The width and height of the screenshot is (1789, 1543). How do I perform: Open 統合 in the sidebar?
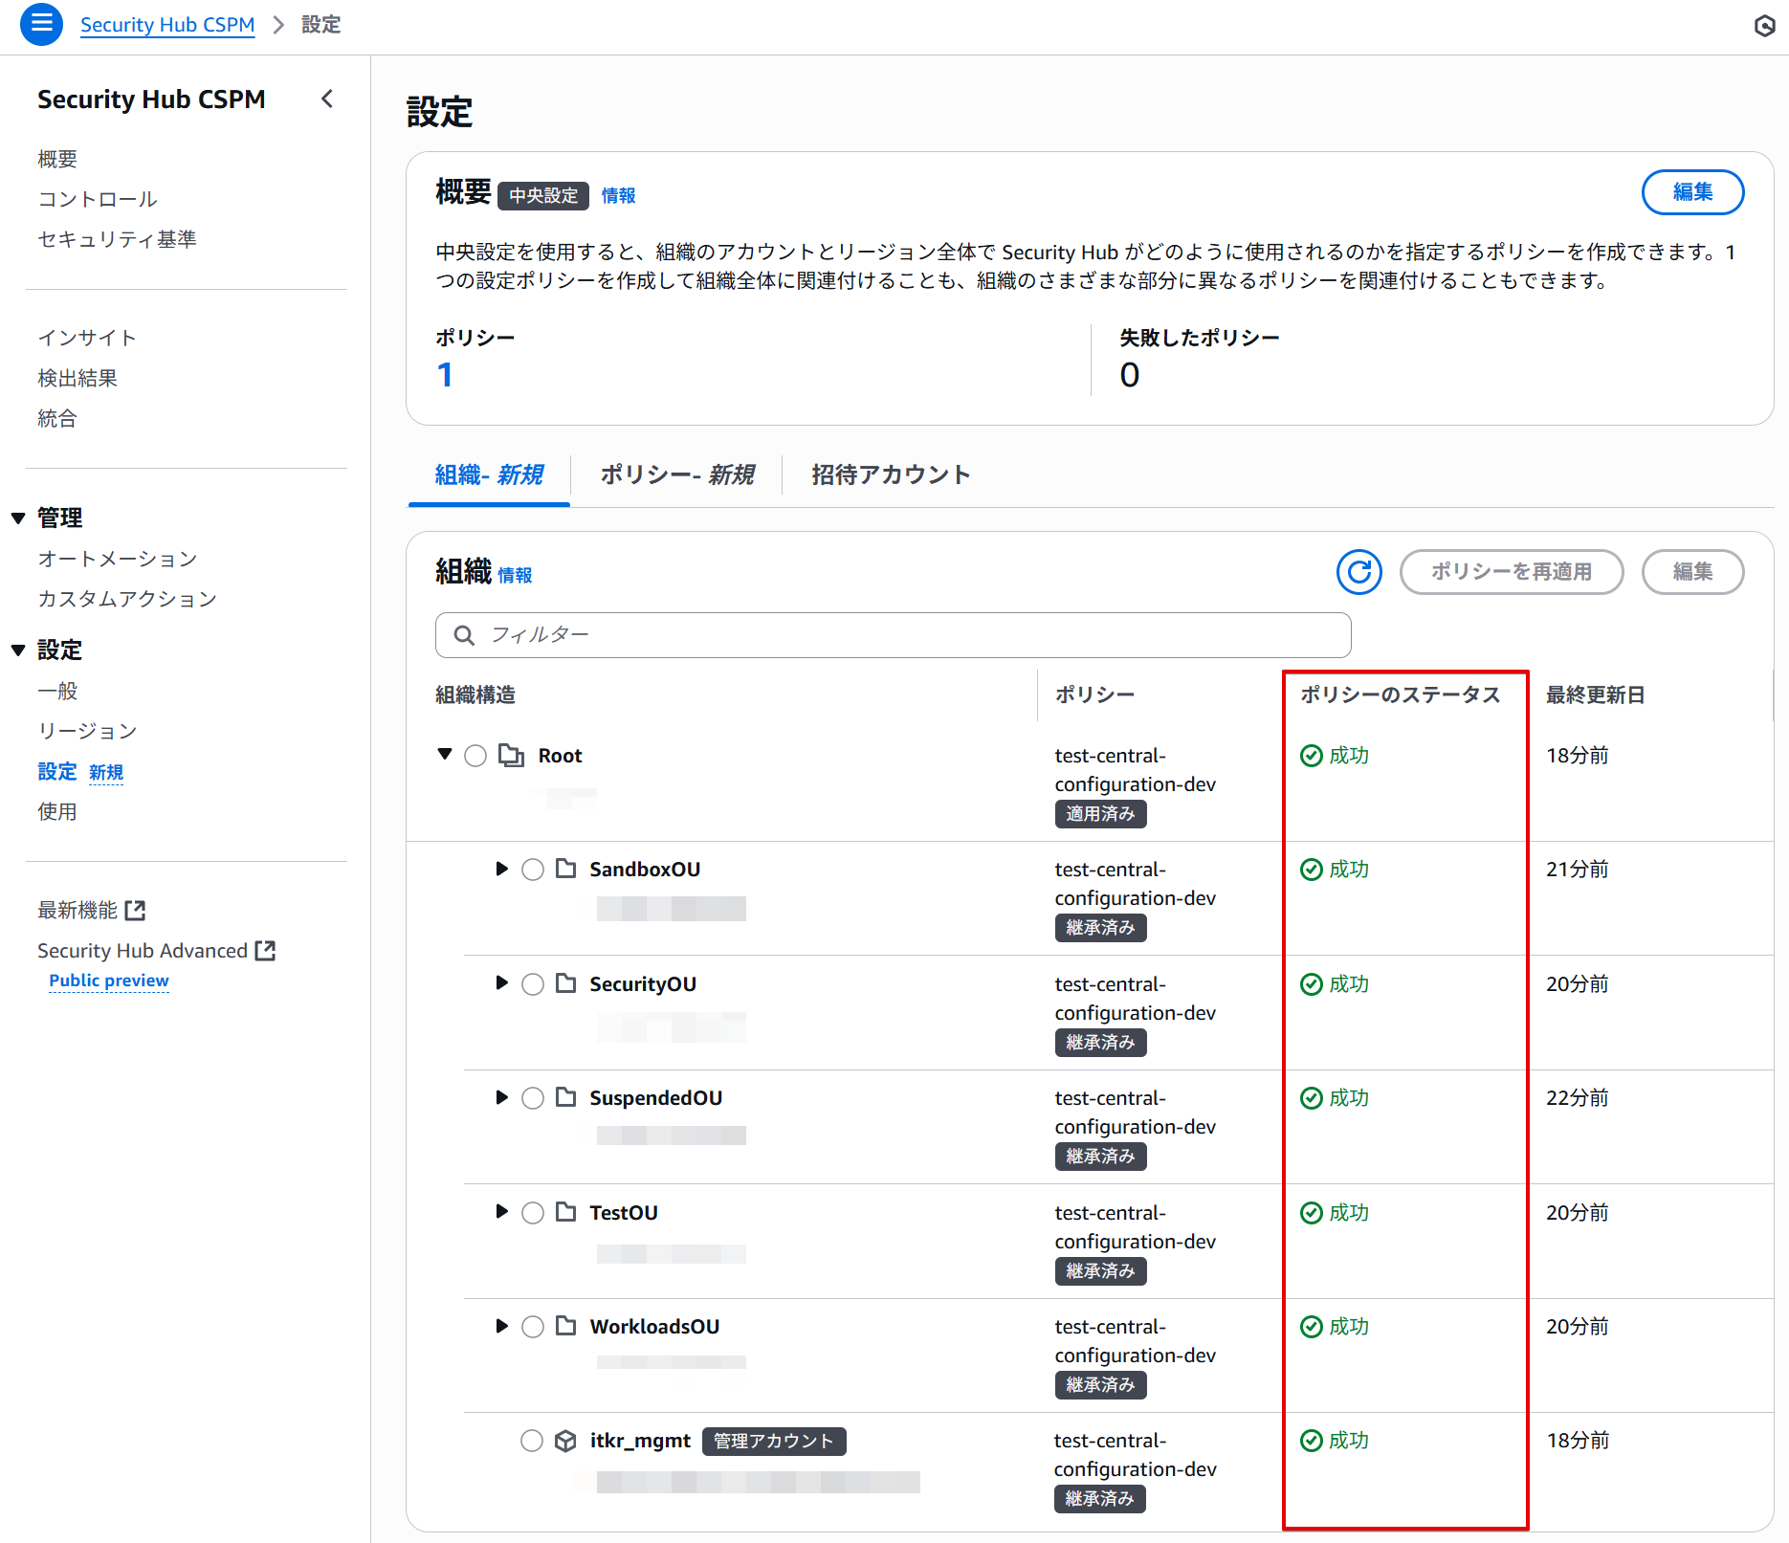point(57,418)
